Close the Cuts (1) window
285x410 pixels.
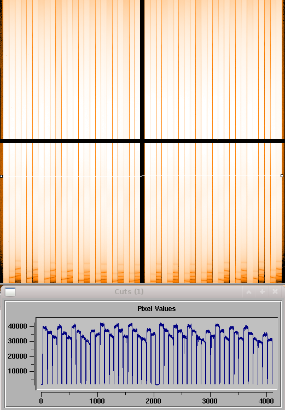(275, 291)
